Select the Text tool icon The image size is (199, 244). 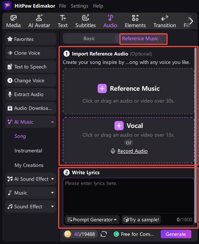pos(63,18)
